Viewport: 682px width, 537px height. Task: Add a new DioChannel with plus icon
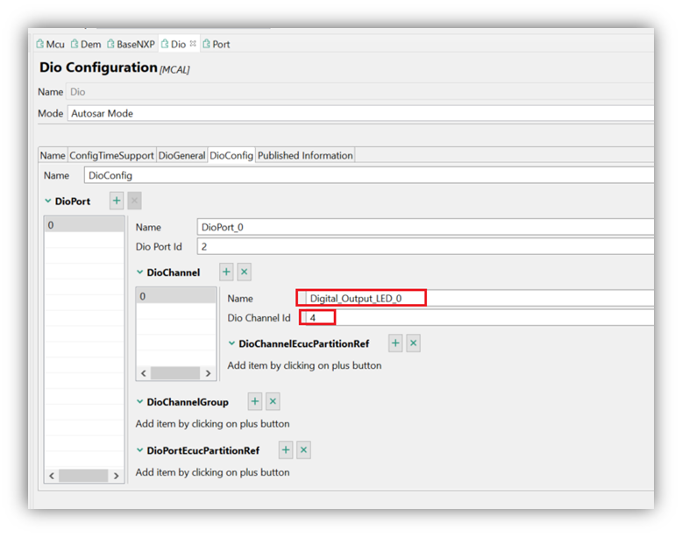click(x=226, y=272)
